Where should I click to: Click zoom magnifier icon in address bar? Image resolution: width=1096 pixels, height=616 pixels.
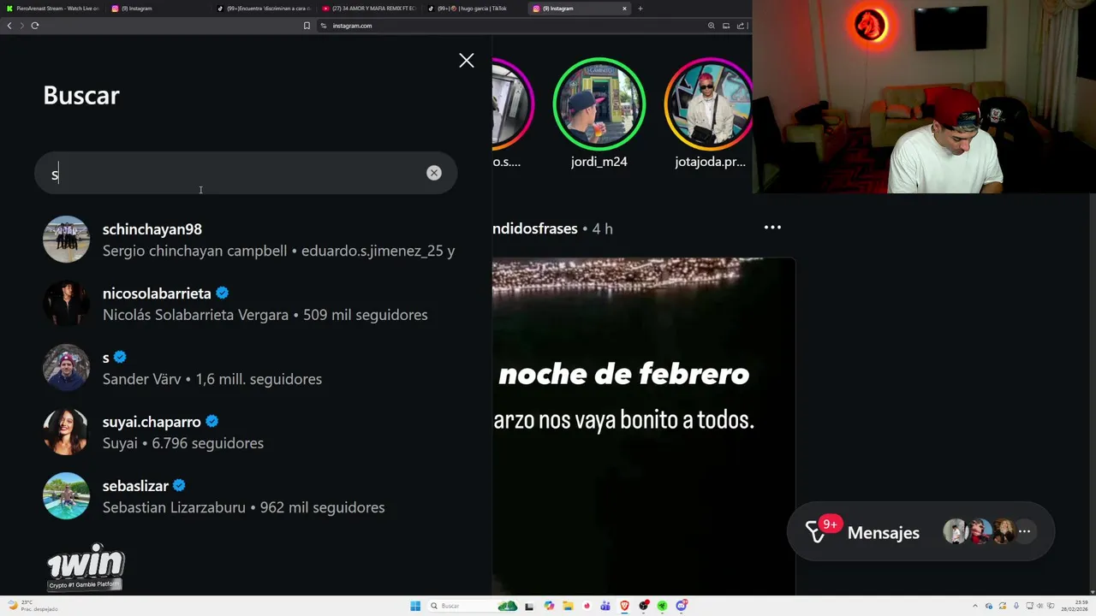click(x=711, y=26)
